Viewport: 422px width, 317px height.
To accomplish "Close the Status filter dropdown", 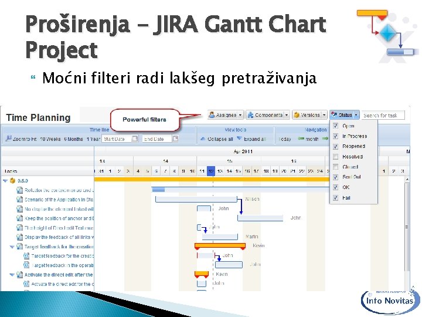I will 345,115.
